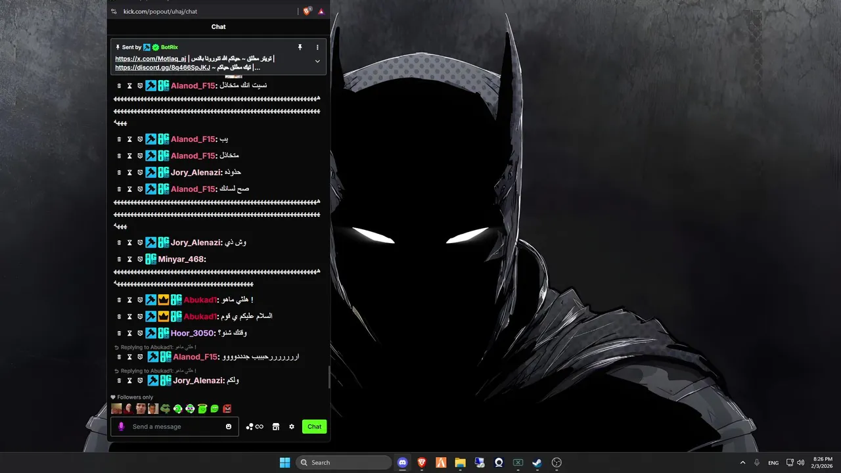
Task: Delete Alanod_F15's 'نسيت انك متخاذل' message
Action: (119, 85)
